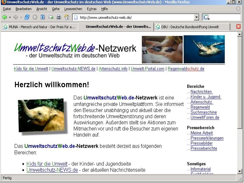Screen dimensions: 244x183
Task: Open the Lesezeichen menu
Action: coord(73,9)
